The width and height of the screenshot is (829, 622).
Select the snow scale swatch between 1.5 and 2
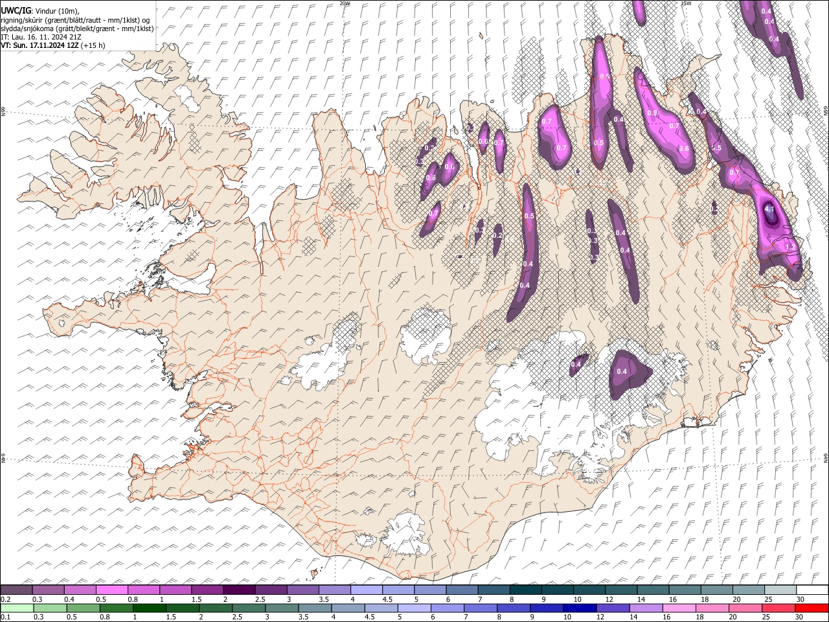tap(207, 590)
